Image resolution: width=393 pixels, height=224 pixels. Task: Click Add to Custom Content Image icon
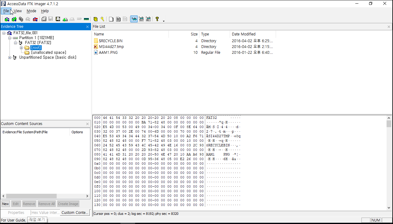coord(65,19)
